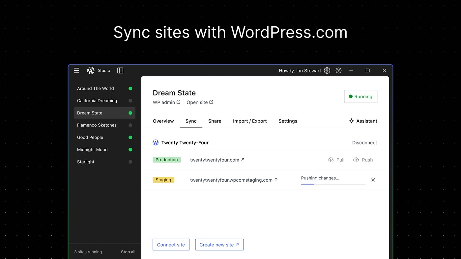Select Good People site
461x259 pixels.
pos(105,137)
